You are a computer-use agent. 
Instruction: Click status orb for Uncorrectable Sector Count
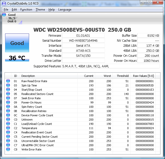[8, 141]
